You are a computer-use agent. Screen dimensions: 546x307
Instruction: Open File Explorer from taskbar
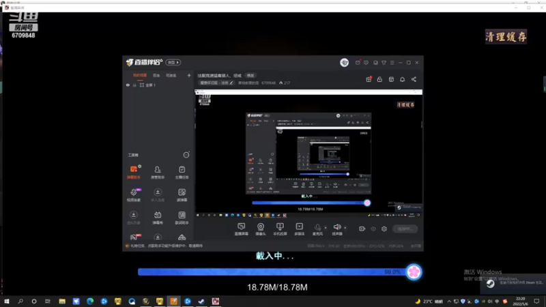coord(62,301)
